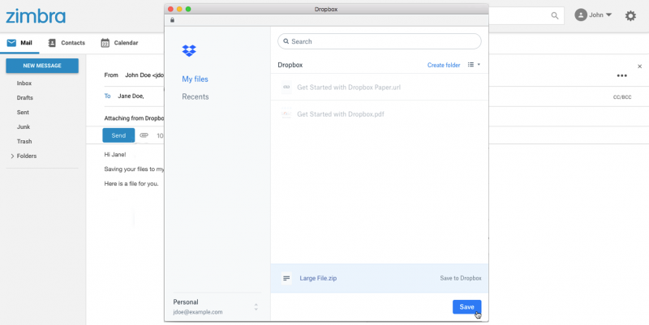The height and width of the screenshot is (325, 649).
Task: Click the jdoe@example.com account email
Action: tap(198, 312)
